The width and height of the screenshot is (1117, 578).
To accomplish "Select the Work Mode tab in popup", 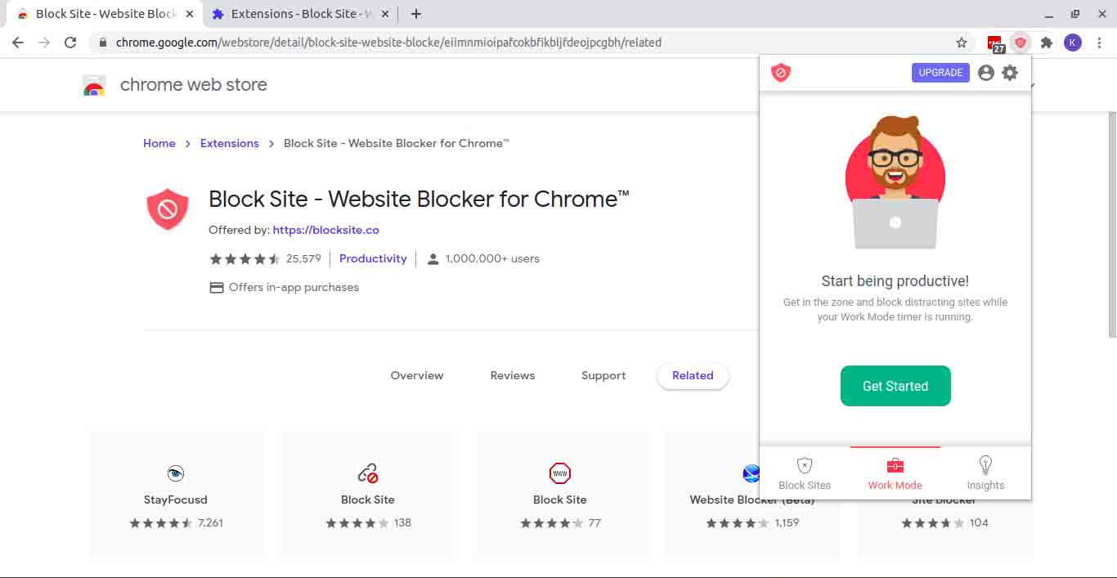I will pyautogui.click(x=895, y=473).
